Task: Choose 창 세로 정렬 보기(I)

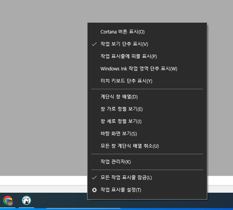Action: 147,121
